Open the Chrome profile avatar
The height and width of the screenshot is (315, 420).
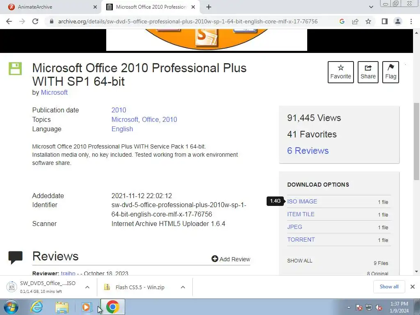click(x=398, y=21)
